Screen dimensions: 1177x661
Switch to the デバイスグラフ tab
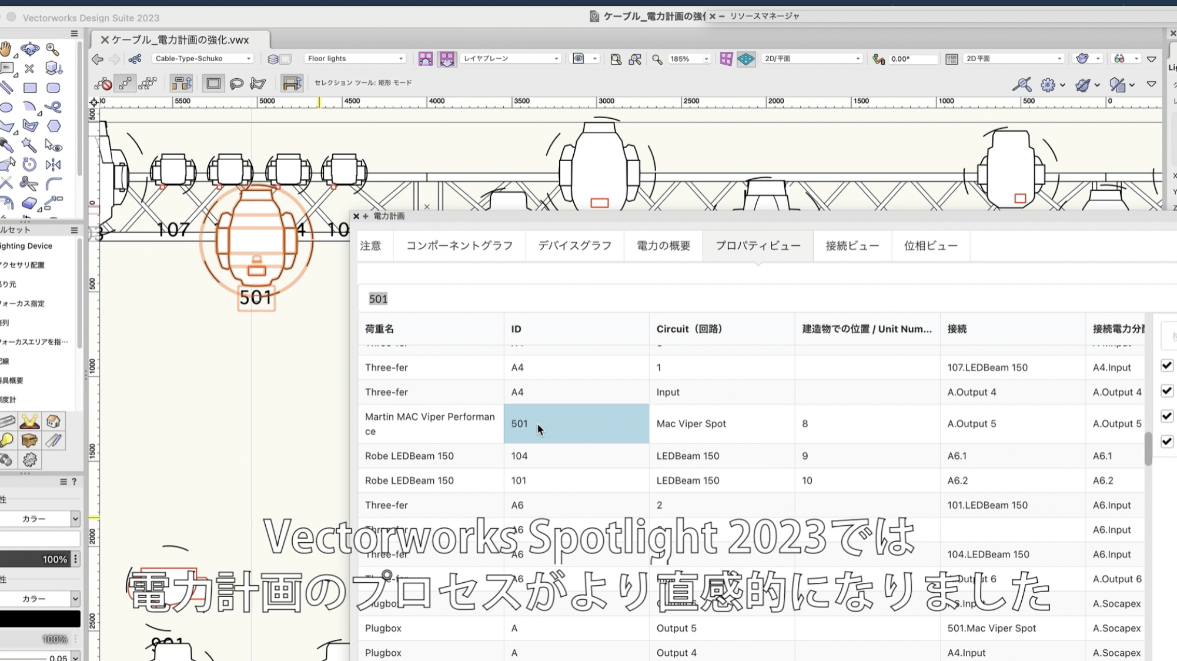[x=574, y=246]
